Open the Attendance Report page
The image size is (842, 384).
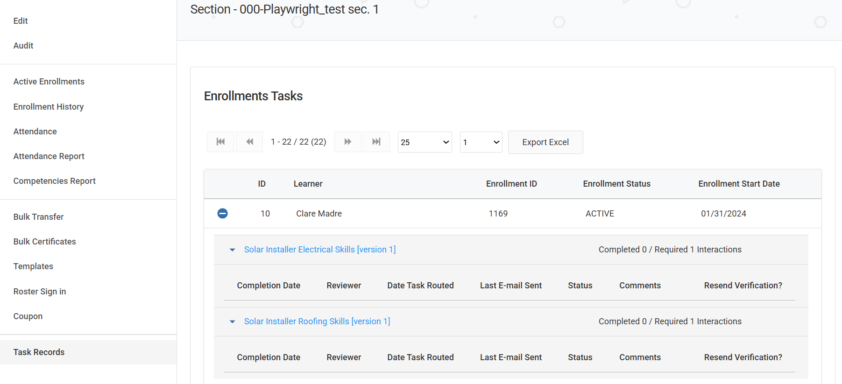tap(49, 156)
